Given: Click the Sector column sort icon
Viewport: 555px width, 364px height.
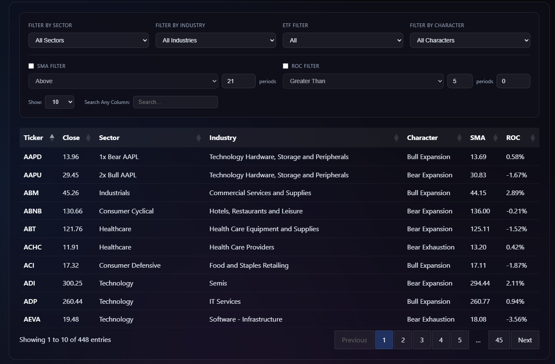Looking at the screenshot, I should pyautogui.click(x=198, y=138).
